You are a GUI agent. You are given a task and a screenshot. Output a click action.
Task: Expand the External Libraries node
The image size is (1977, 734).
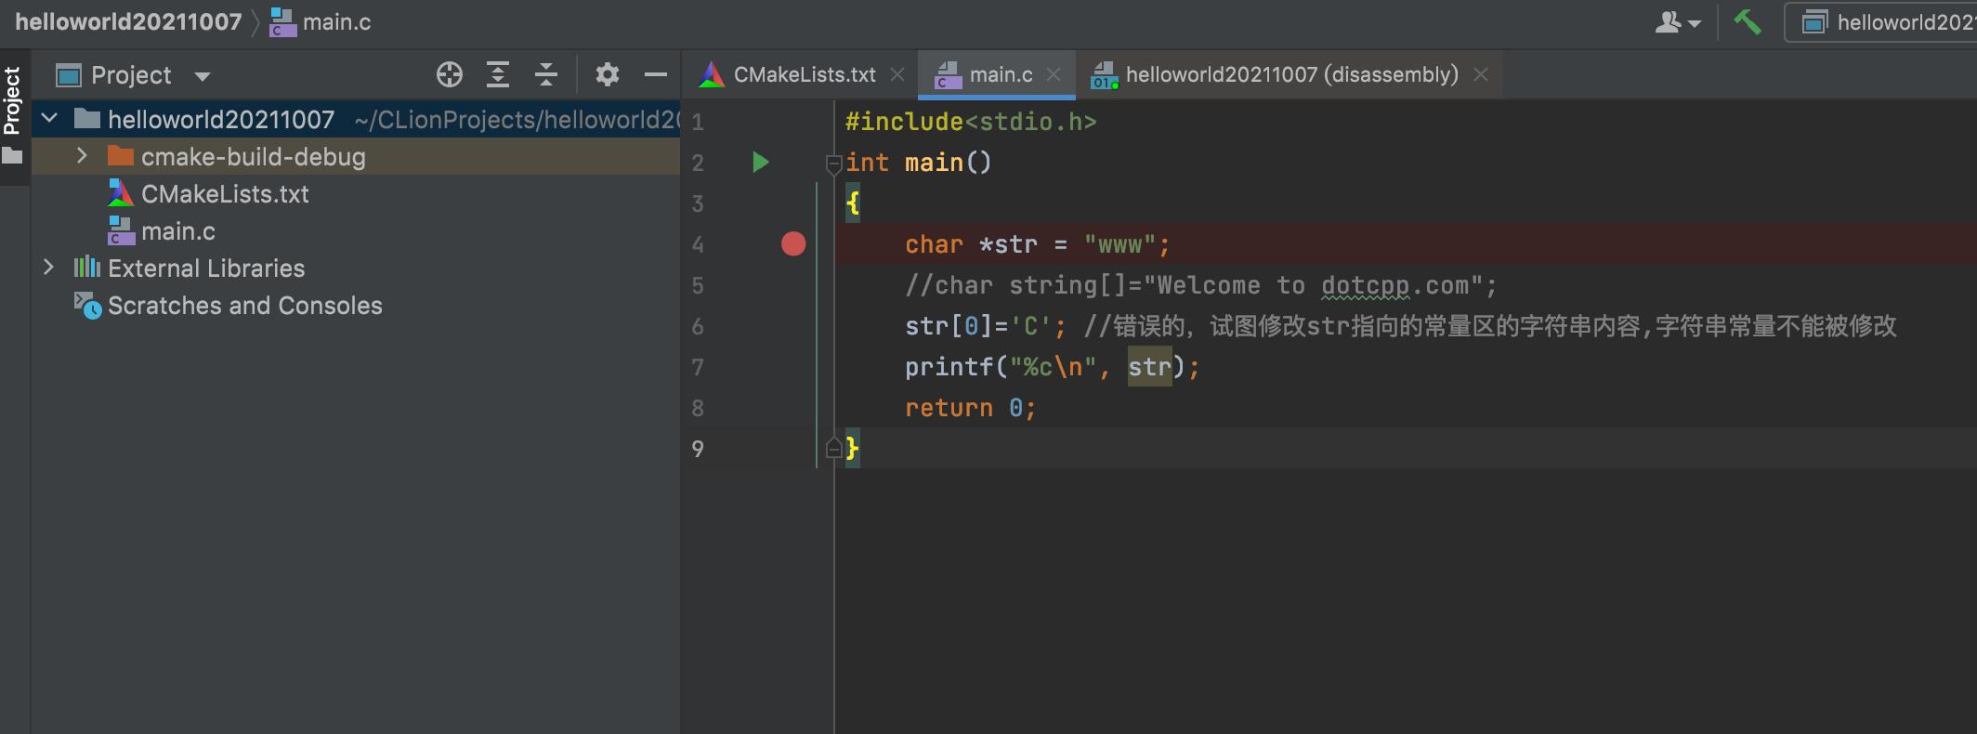click(49, 268)
